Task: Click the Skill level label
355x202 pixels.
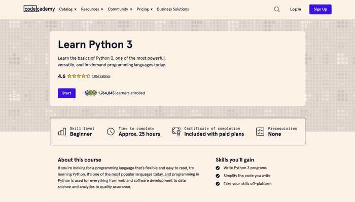Action: 82,129
